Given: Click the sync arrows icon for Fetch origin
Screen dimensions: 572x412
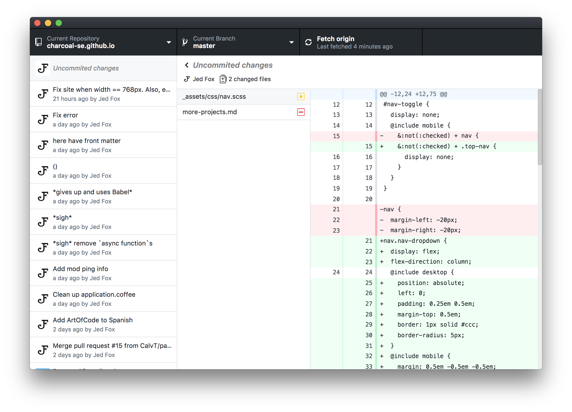Looking at the screenshot, I should (x=308, y=42).
